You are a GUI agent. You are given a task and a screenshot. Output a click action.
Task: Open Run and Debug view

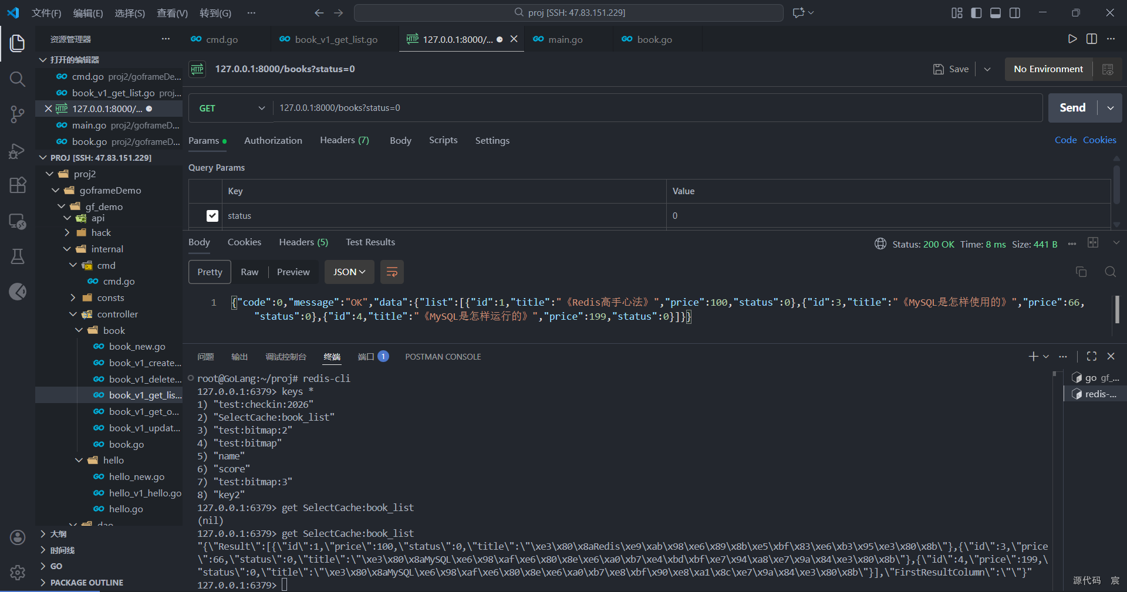pyautogui.click(x=18, y=151)
